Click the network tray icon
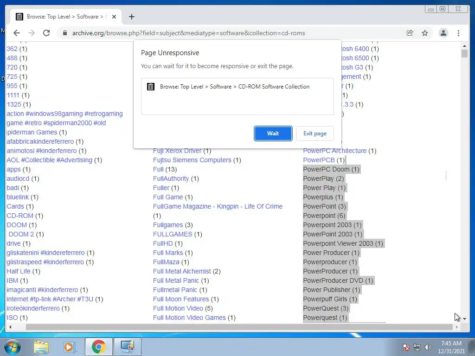Screen dimensions: 475x356 417,347
